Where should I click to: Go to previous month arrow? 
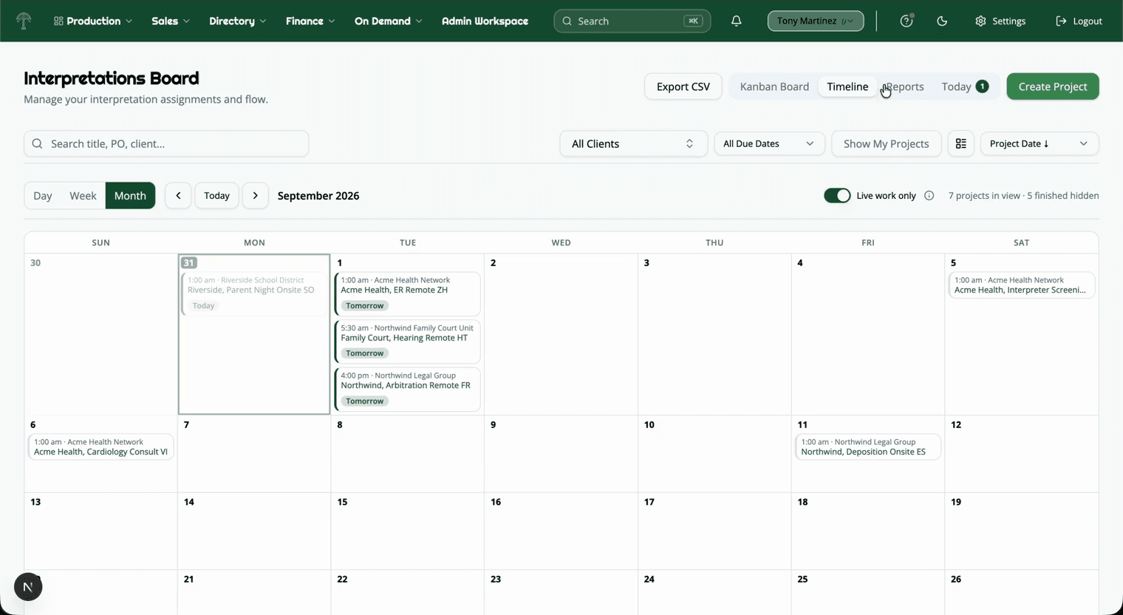(x=178, y=196)
